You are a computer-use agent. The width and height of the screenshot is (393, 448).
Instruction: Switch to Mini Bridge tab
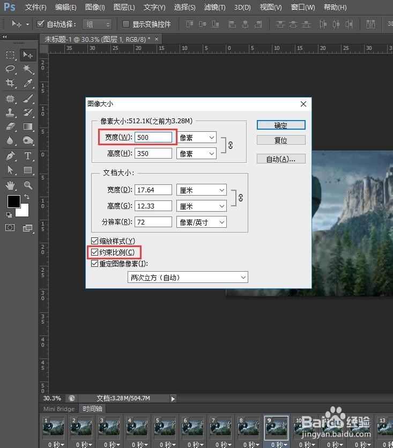pos(59,409)
